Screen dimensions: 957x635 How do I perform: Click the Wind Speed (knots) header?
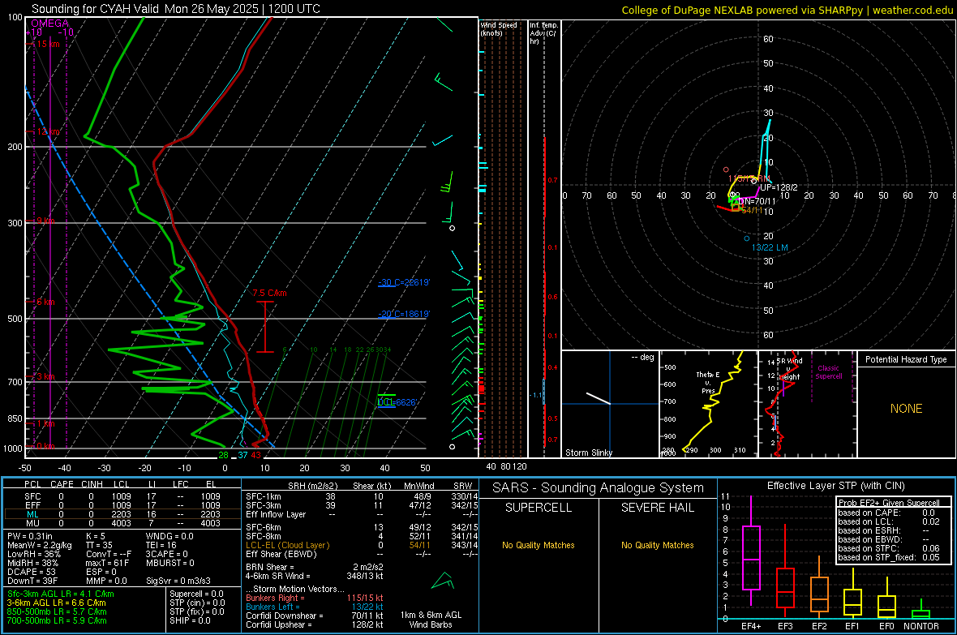pos(499,28)
